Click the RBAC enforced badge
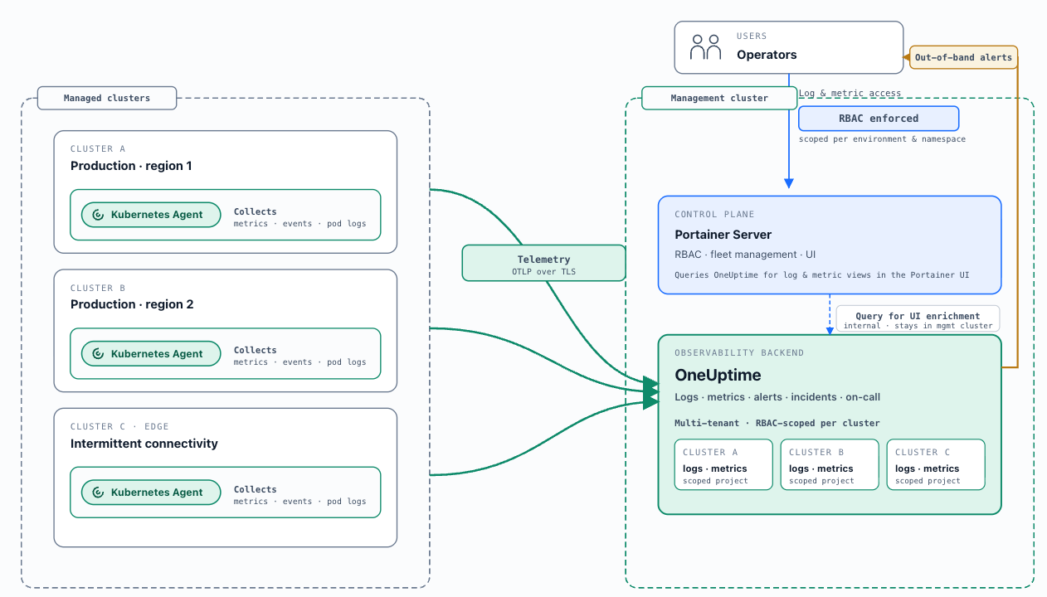 click(x=879, y=119)
